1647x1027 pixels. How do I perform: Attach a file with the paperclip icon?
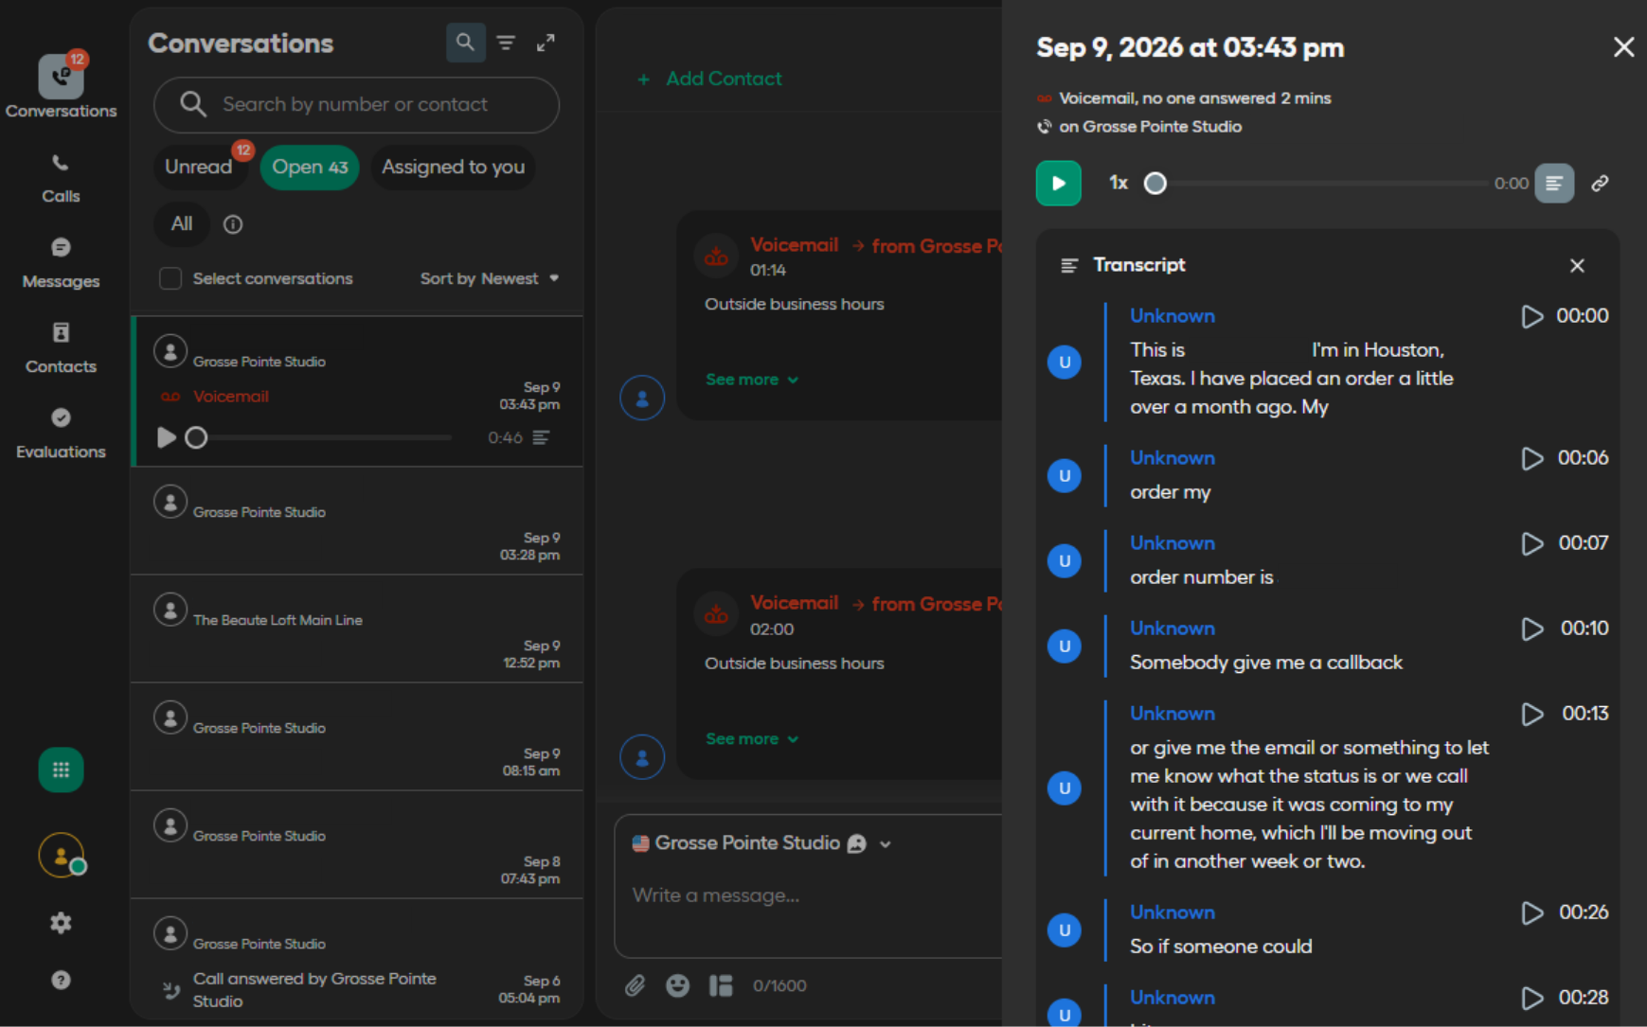pyautogui.click(x=636, y=985)
